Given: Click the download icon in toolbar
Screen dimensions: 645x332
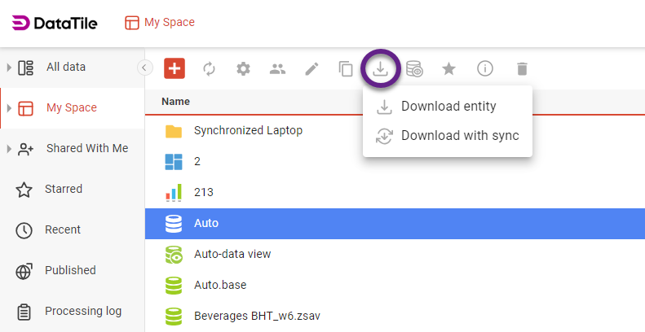Looking at the screenshot, I should coord(380,68).
